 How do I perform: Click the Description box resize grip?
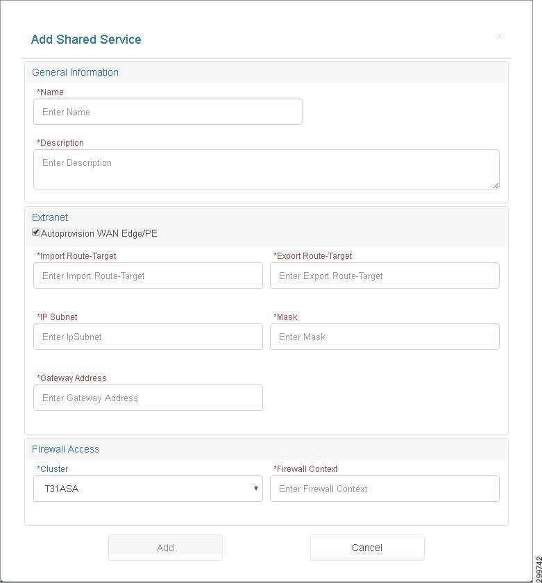496,185
